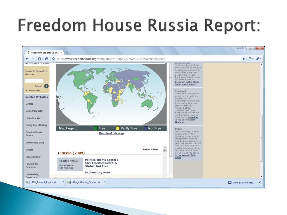
Task: Open the Family Law - Khaleej link
Action: [36, 125]
